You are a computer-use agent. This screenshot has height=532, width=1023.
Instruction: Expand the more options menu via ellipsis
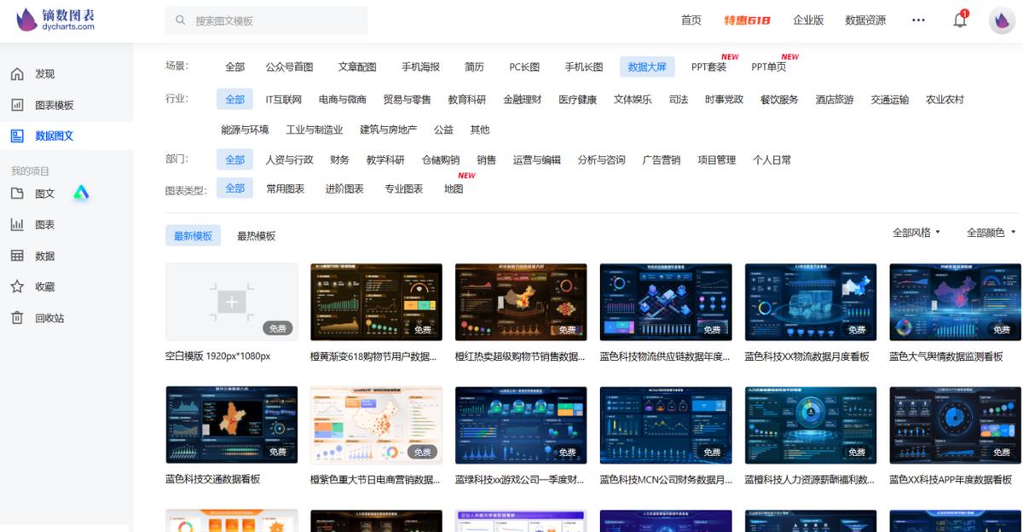coord(918,20)
